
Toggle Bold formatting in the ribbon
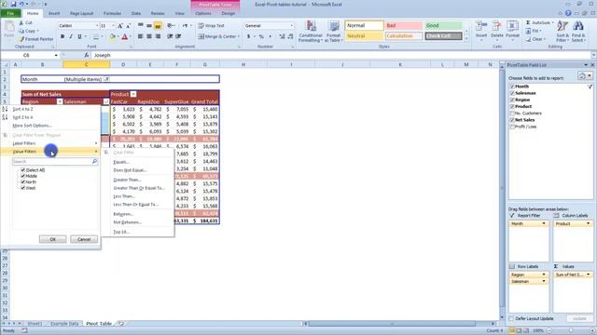point(62,36)
